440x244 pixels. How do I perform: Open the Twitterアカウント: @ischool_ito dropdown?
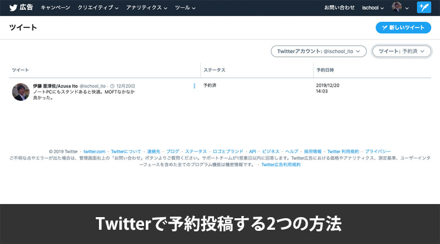pyautogui.click(x=318, y=51)
